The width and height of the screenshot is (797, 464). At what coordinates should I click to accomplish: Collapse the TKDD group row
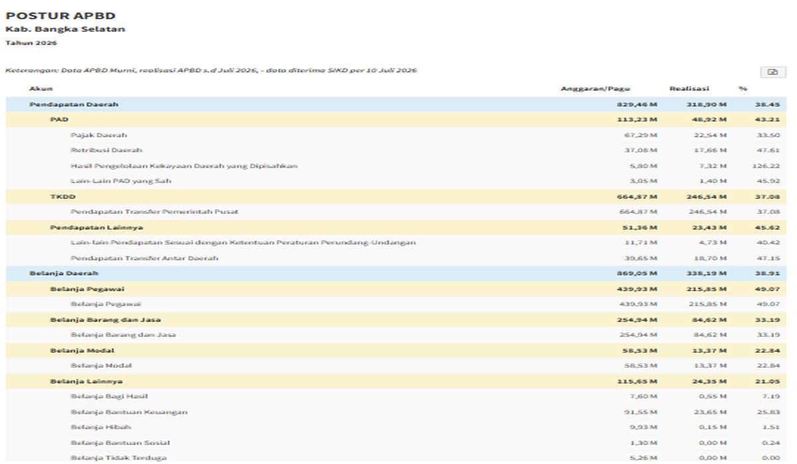[396, 197]
